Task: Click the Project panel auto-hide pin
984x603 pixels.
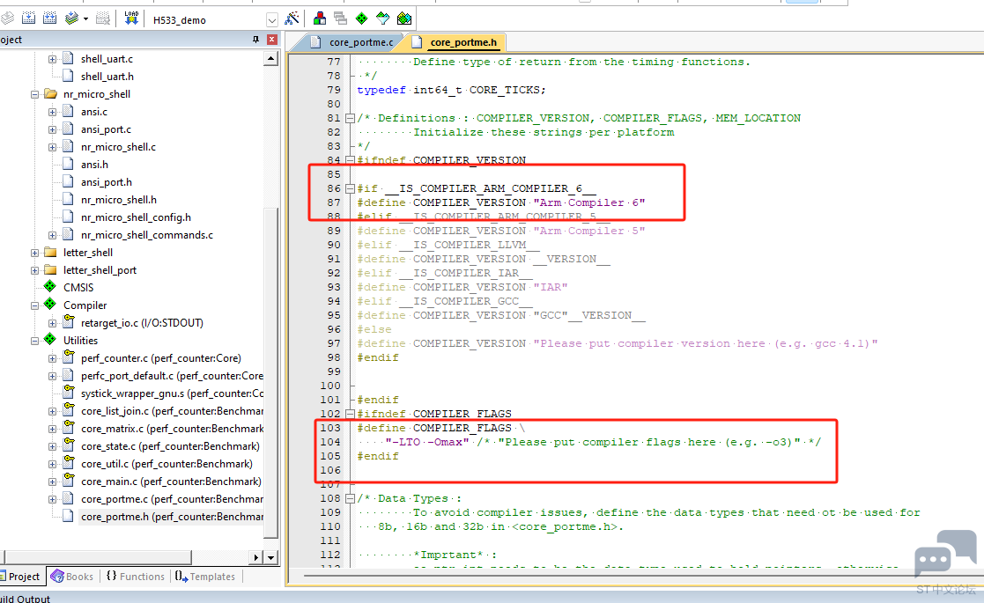Action: 255,40
